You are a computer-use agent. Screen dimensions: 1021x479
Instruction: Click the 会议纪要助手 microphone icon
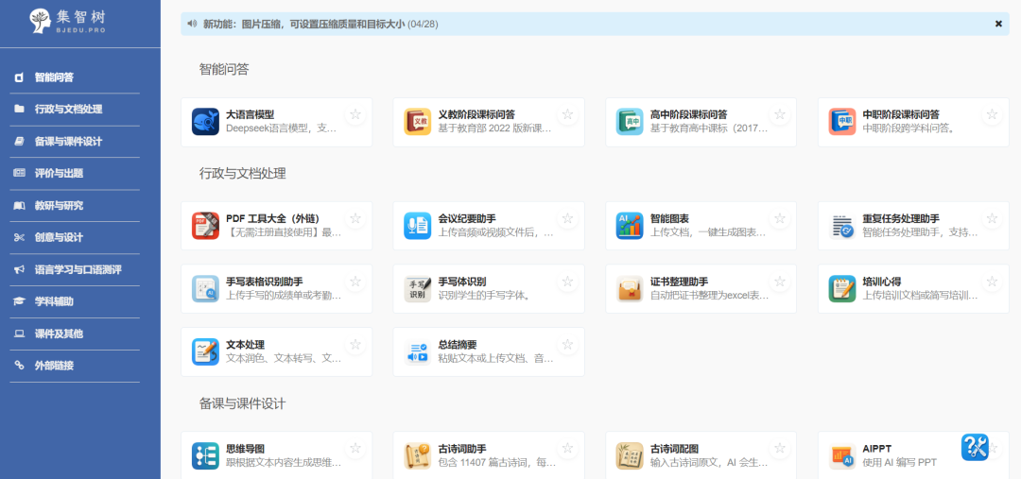point(418,226)
